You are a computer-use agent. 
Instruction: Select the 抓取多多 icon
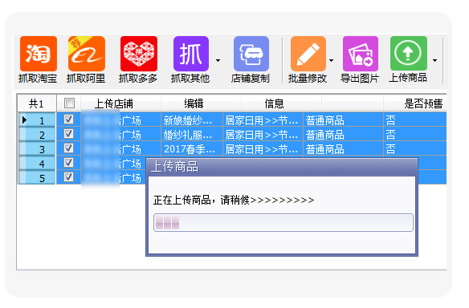click(x=138, y=54)
